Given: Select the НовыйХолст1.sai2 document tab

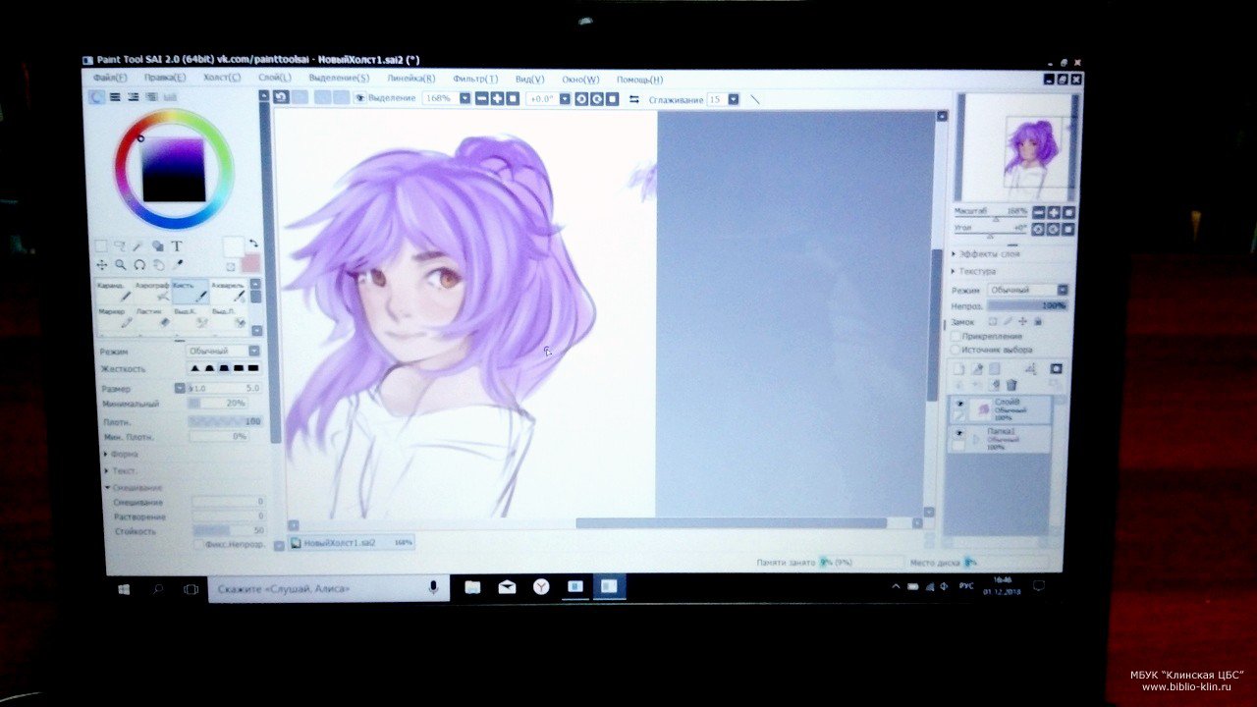Looking at the screenshot, I should 352,542.
